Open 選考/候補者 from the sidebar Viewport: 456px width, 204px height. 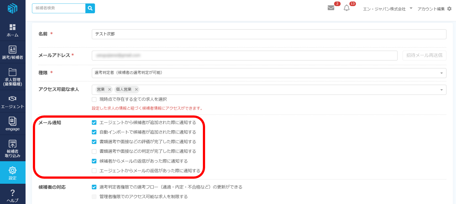tap(13, 53)
